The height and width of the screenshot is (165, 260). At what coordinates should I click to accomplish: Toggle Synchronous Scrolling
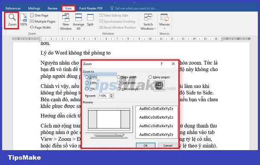(x=117, y=21)
